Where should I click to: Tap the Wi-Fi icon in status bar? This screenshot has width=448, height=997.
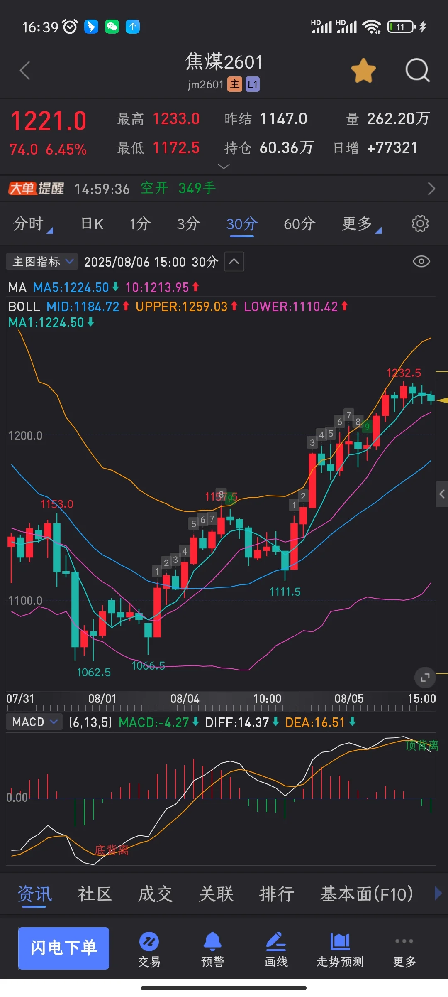coord(372,27)
